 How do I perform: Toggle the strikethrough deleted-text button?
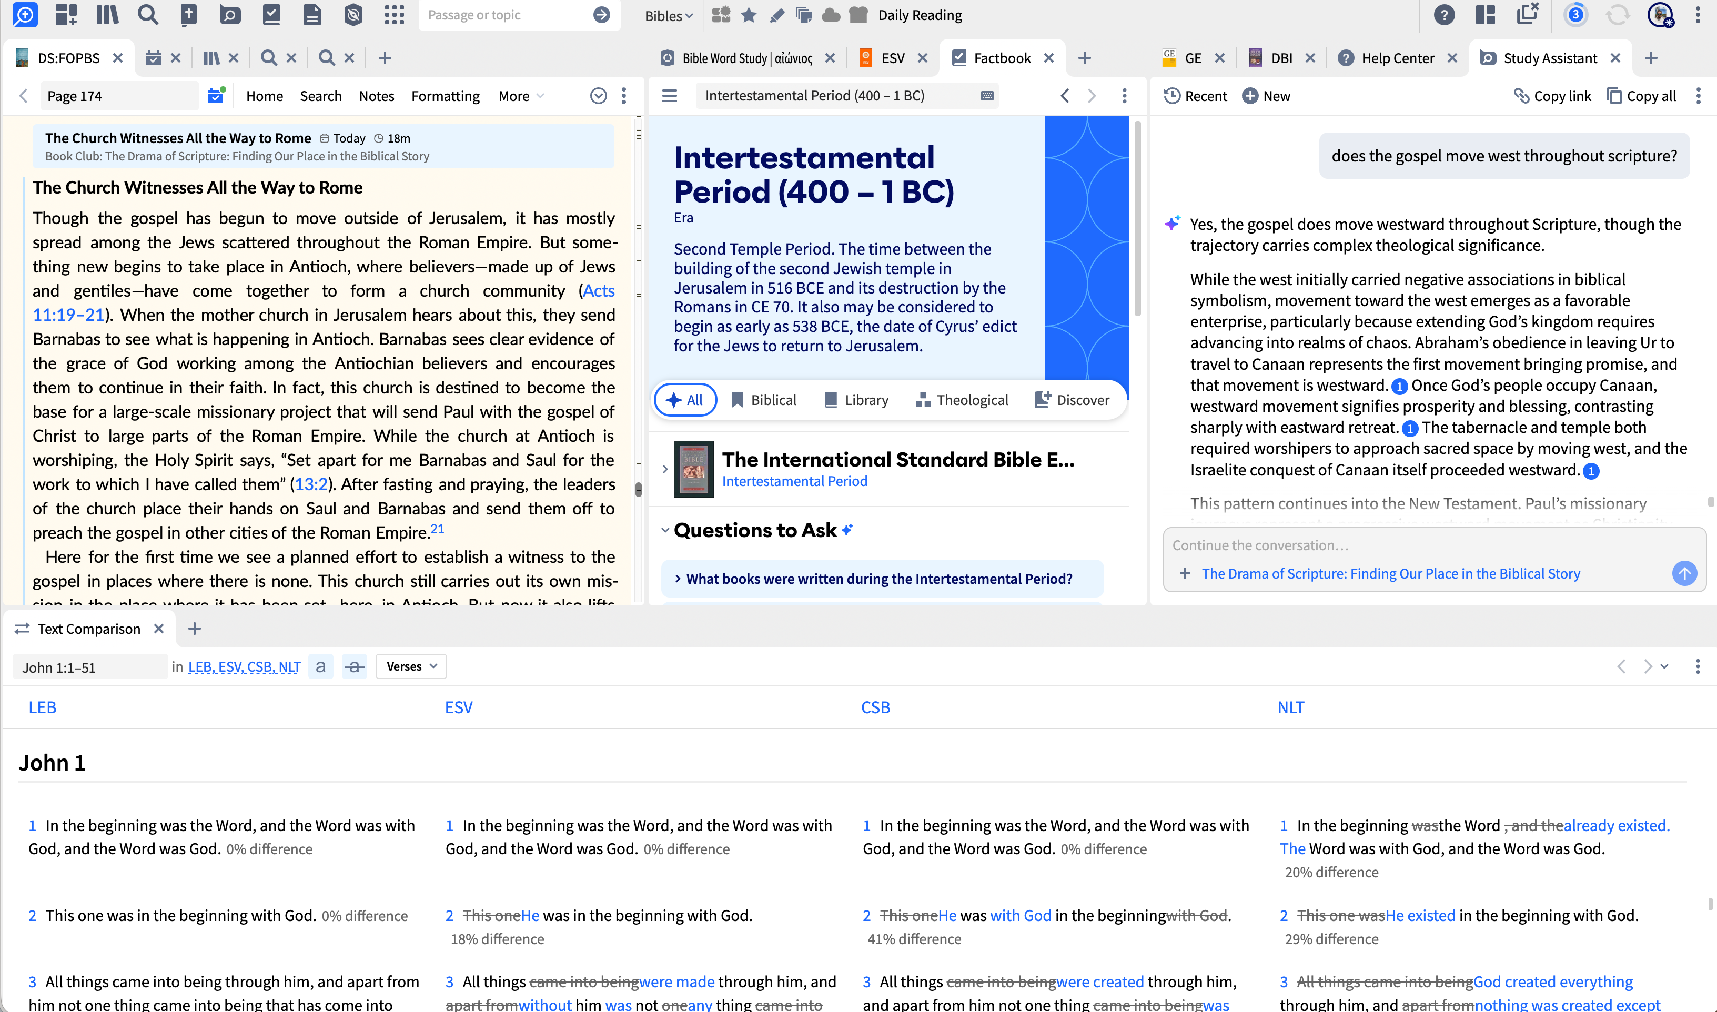(354, 666)
